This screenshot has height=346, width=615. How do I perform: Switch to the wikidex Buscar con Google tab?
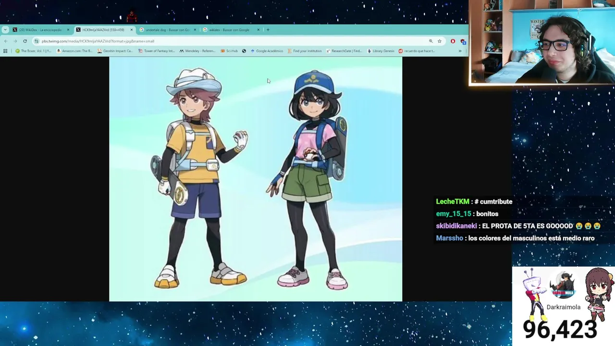tap(231, 30)
